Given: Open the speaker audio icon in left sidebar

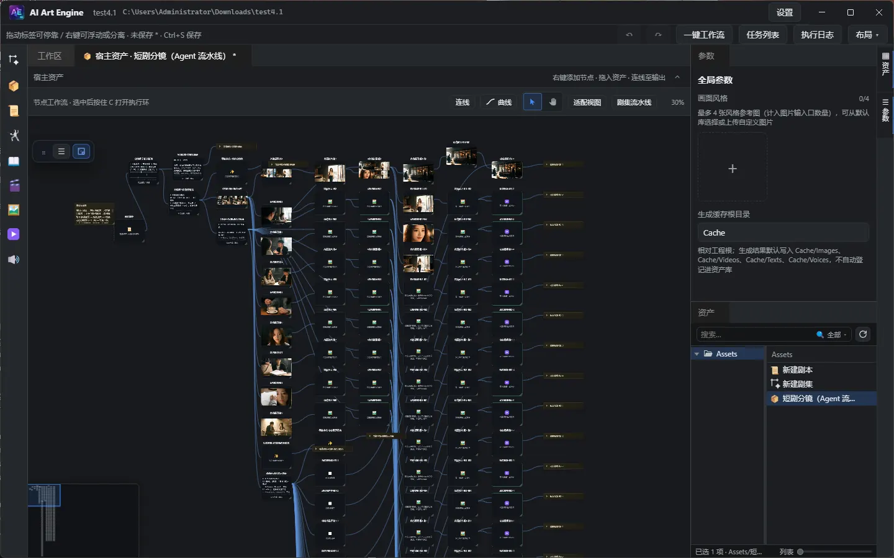Looking at the screenshot, I should point(14,259).
